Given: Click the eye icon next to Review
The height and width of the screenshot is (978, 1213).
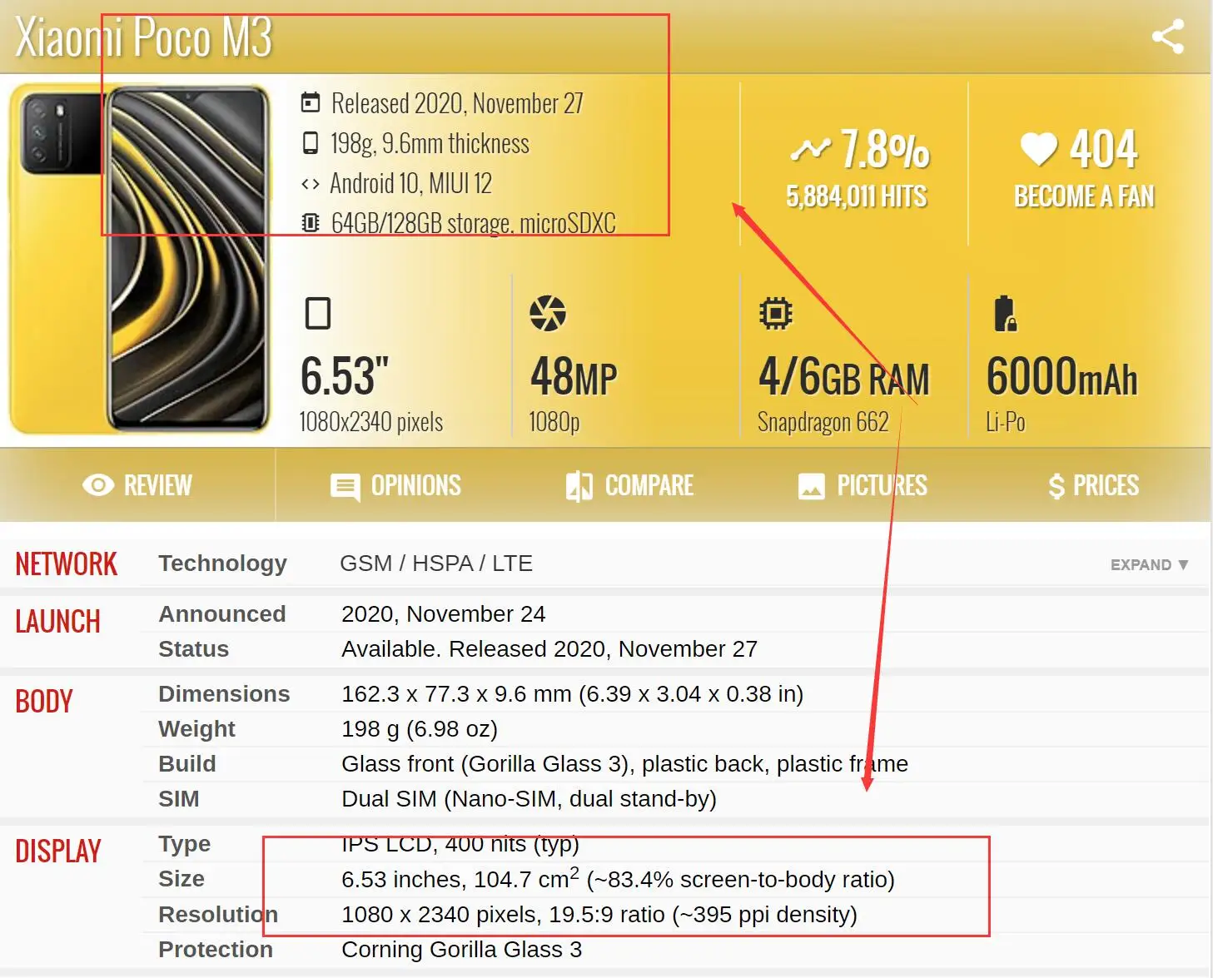Looking at the screenshot, I should tap(98, 485).
